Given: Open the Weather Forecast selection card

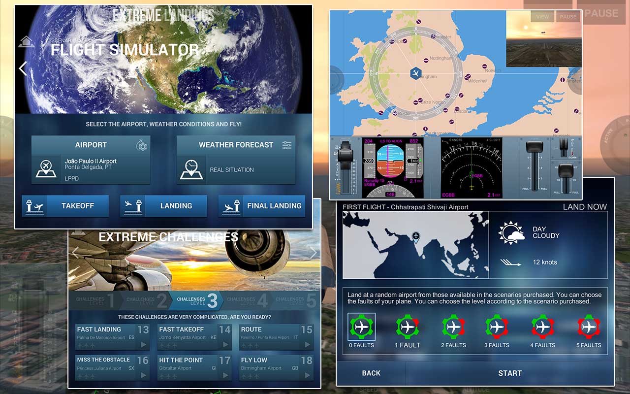Looking at the screenshot, I should 236,160.
